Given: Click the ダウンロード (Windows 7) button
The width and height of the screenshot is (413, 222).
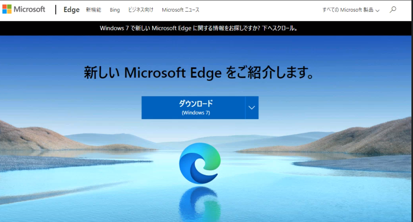Looking at the screenshot, I should [194, 107].
